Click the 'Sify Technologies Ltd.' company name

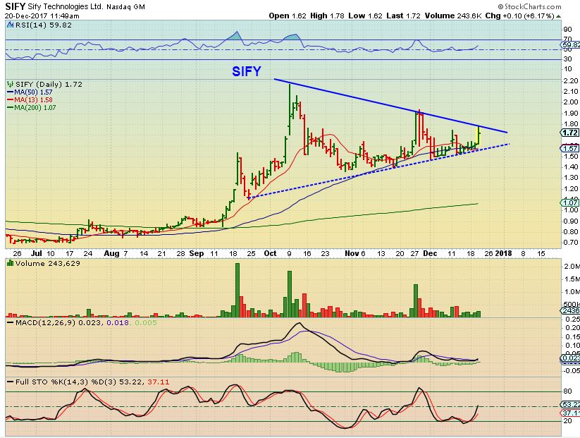(x=66, y=6)
